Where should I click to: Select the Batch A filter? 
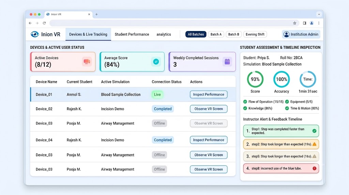[x=216, y=34]
